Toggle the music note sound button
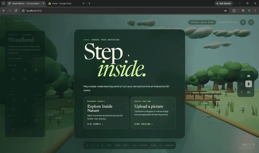Image resolution: width=259 pixels, height=153 pixels. (x=251, y=22)
